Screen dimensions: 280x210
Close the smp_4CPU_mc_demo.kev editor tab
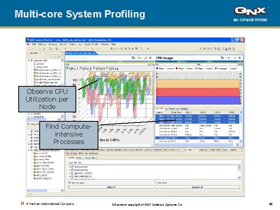pyautogui.click(x=94, y=53)
